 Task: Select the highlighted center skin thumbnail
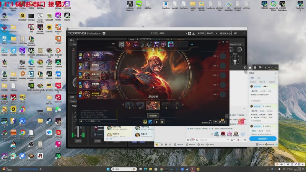[153, 105]
